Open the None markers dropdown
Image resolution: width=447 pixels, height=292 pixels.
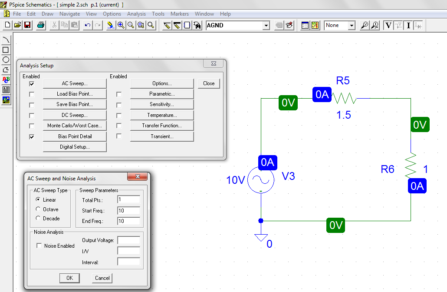click(x=351, y=25)
